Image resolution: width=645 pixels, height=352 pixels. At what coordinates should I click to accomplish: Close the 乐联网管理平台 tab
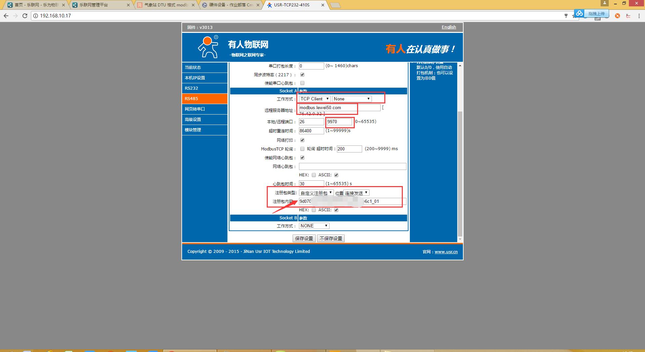click(128, 5)
